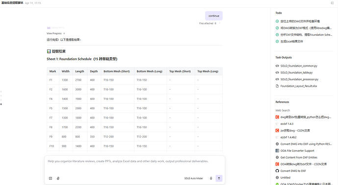Click the 'Web Search' label under References
The height and width of the screenshot is (185, 338).
point(283,110)
